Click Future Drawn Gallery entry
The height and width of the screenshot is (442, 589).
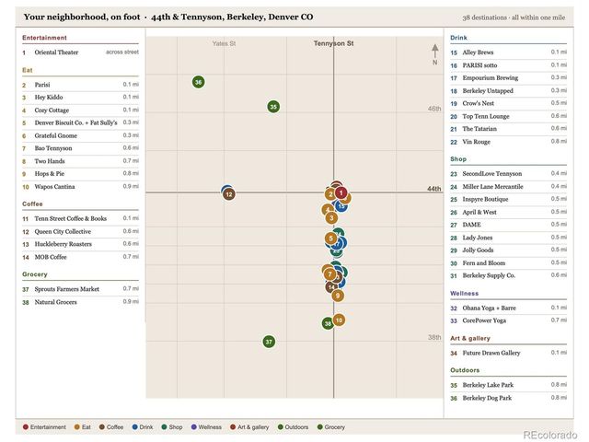509,353
